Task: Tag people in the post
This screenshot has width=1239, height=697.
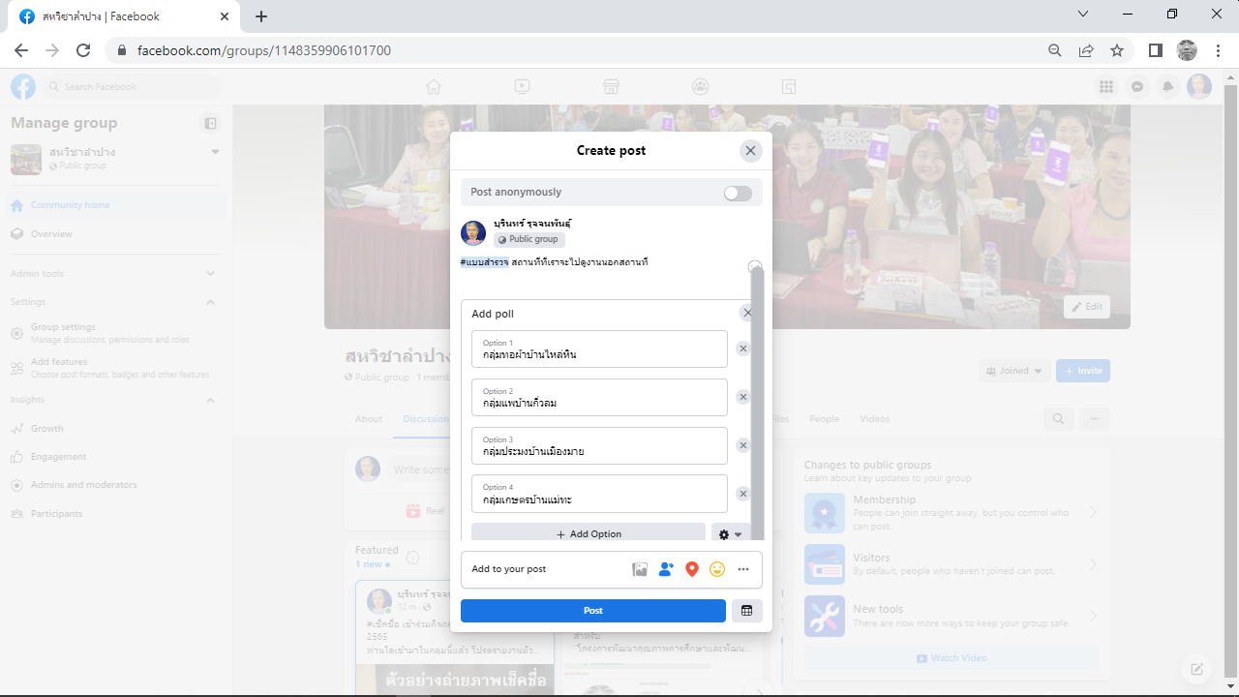Action: pos(666,569)
